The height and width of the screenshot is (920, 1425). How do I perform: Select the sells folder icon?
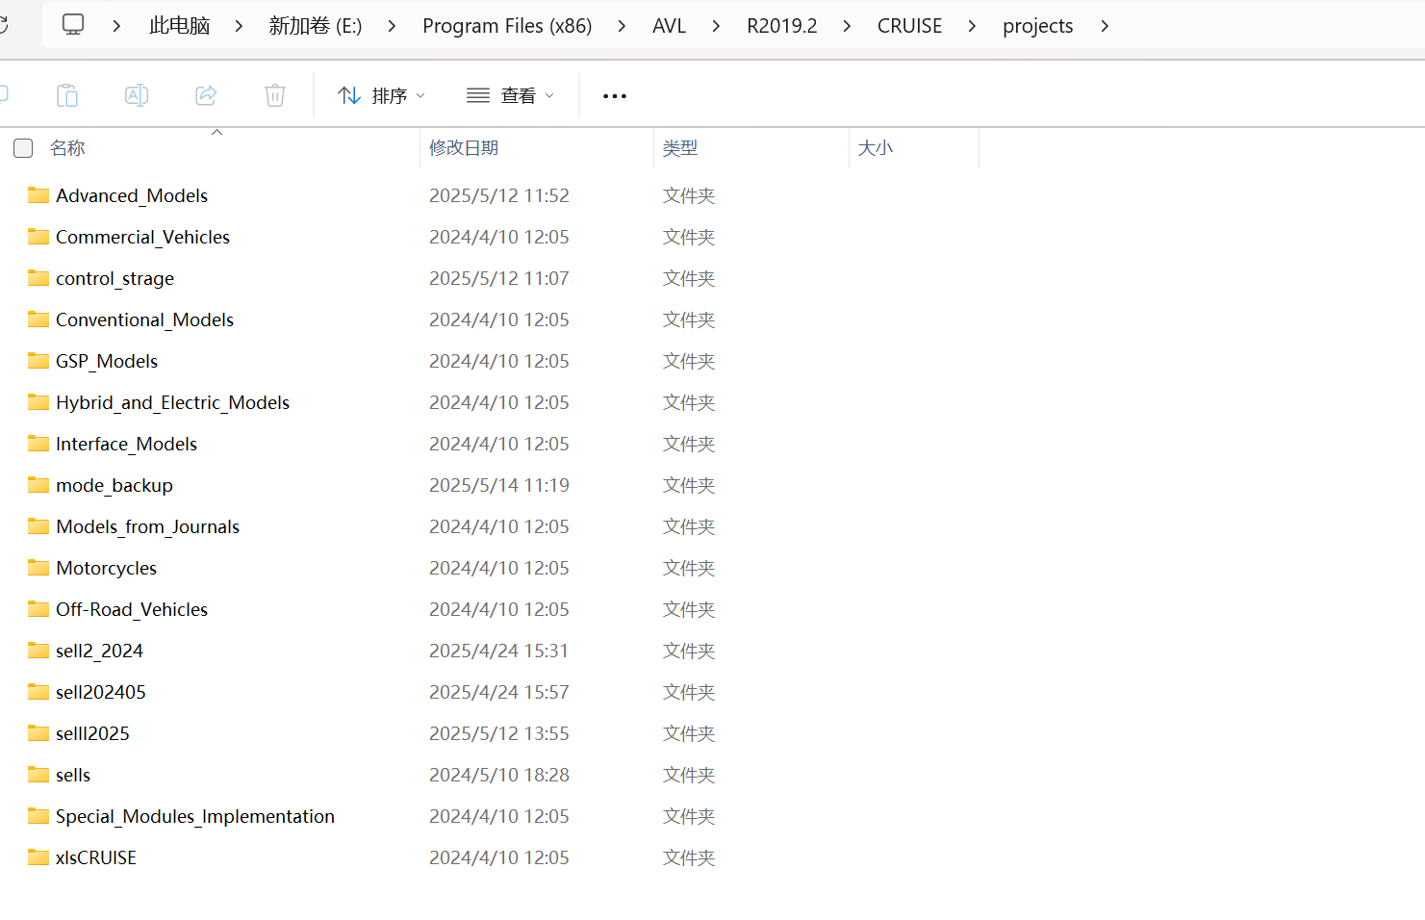tap(38, 775)
